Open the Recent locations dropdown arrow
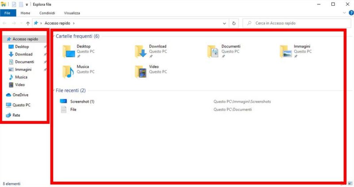 point(21,23)
